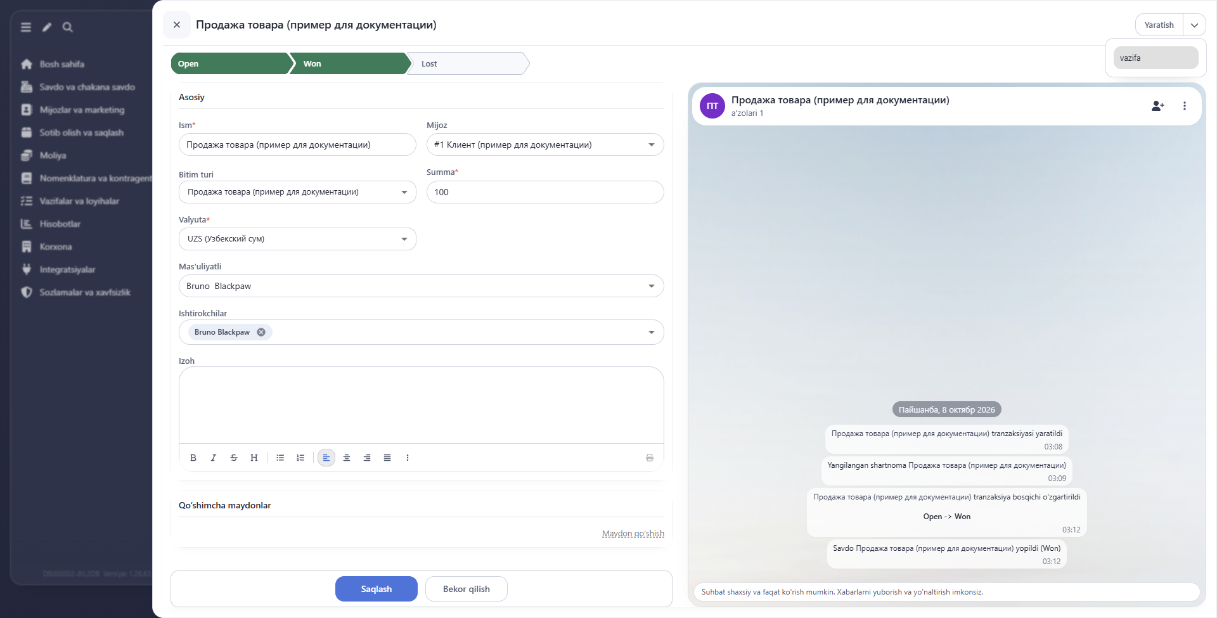Viewport: 1217px width, 618px height.
Task: Click the add member icon in chat
Action: (x=1157, y=106)
